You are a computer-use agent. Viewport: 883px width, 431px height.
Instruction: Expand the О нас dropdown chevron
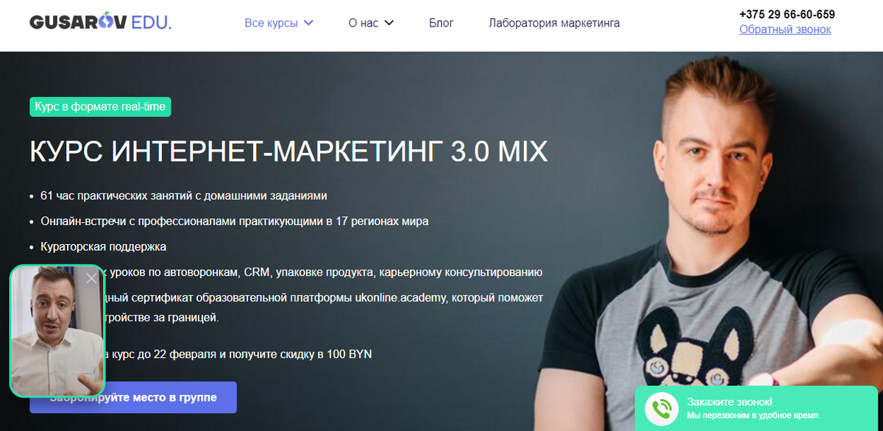pyautogui.click(x=389, y=23)
